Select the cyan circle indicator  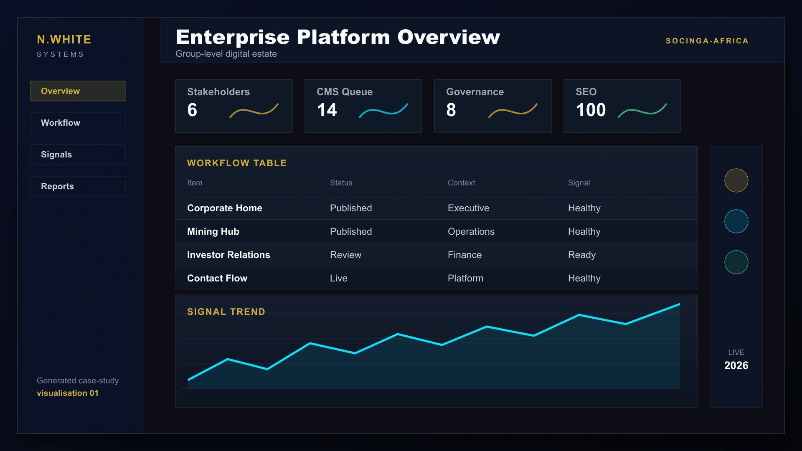coord(736,221)
